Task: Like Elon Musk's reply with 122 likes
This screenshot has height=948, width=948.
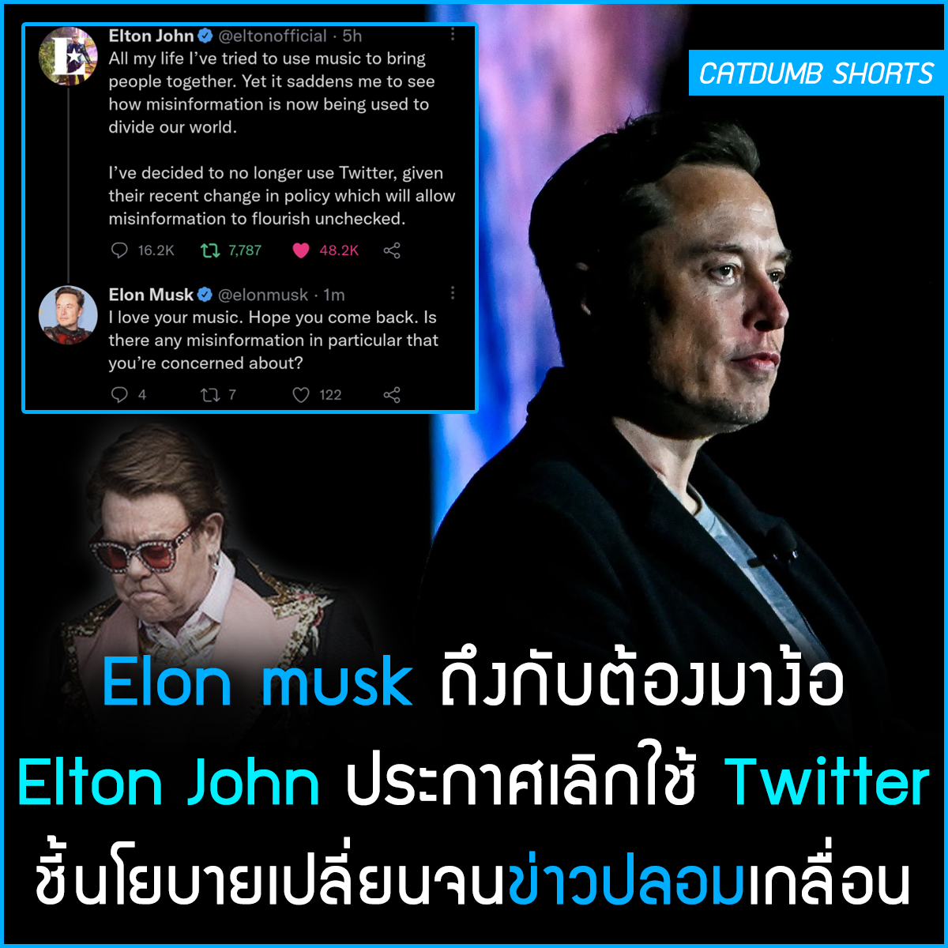Action: pos(300,394)
